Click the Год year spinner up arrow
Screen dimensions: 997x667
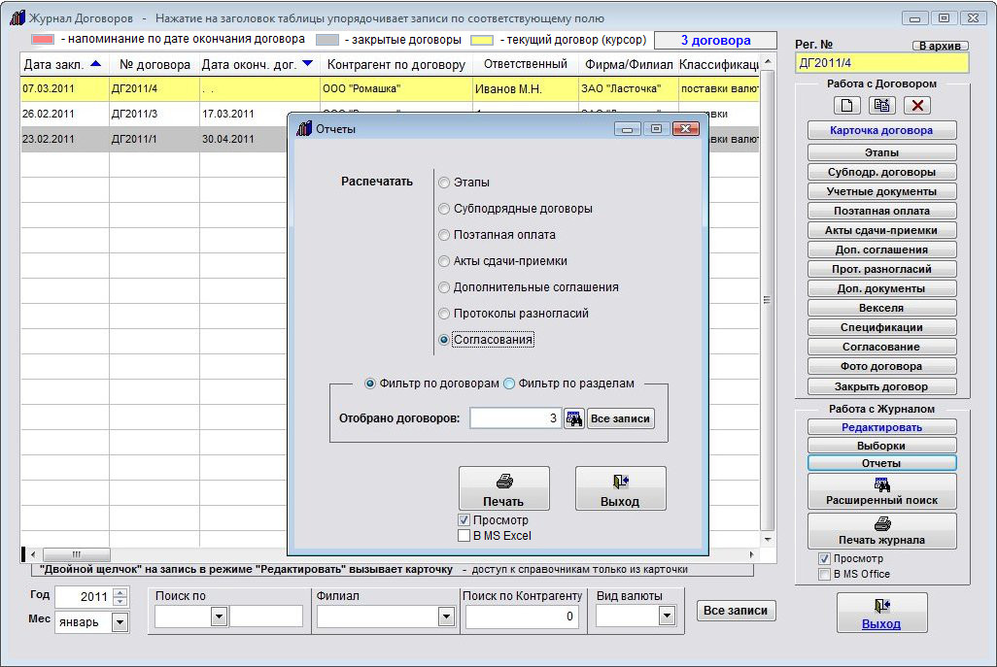(x=120, y=592)
